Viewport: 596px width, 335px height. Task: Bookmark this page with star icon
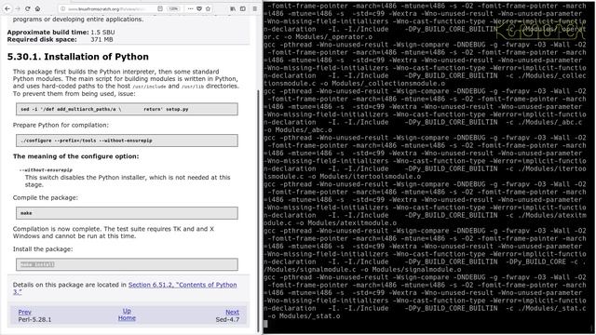point(208,8)
